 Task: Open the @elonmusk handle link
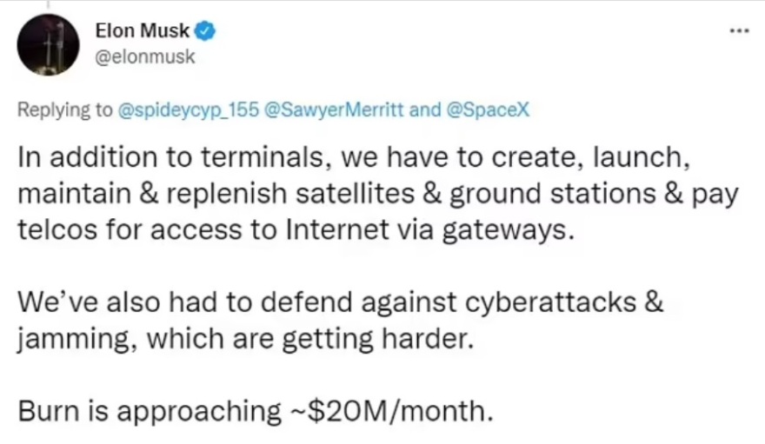coord(143,57)
